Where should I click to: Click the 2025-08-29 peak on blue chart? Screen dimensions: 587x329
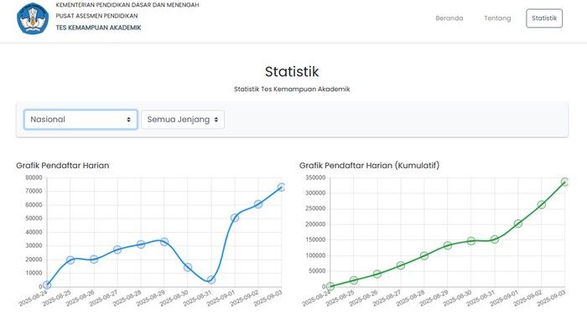pos(164,242)
